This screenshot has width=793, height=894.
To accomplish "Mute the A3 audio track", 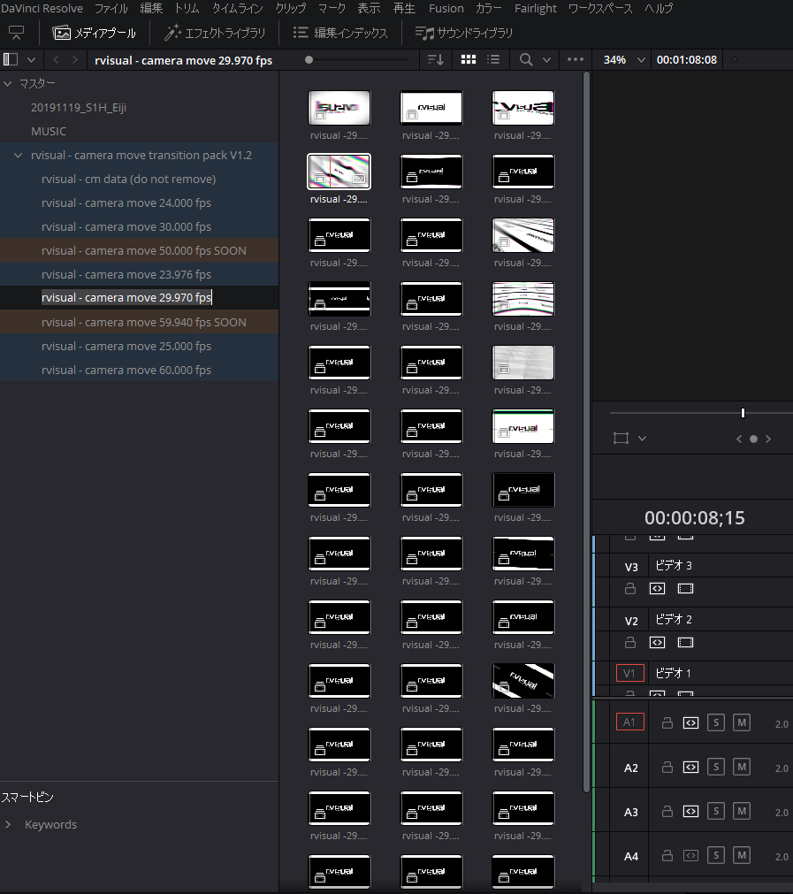I will click(x=742, y=812).
